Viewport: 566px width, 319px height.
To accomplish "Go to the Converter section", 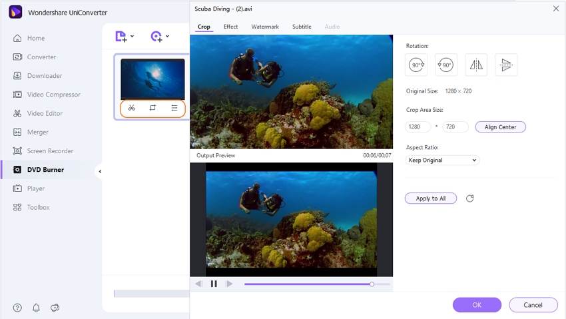I will pos(34,57).
